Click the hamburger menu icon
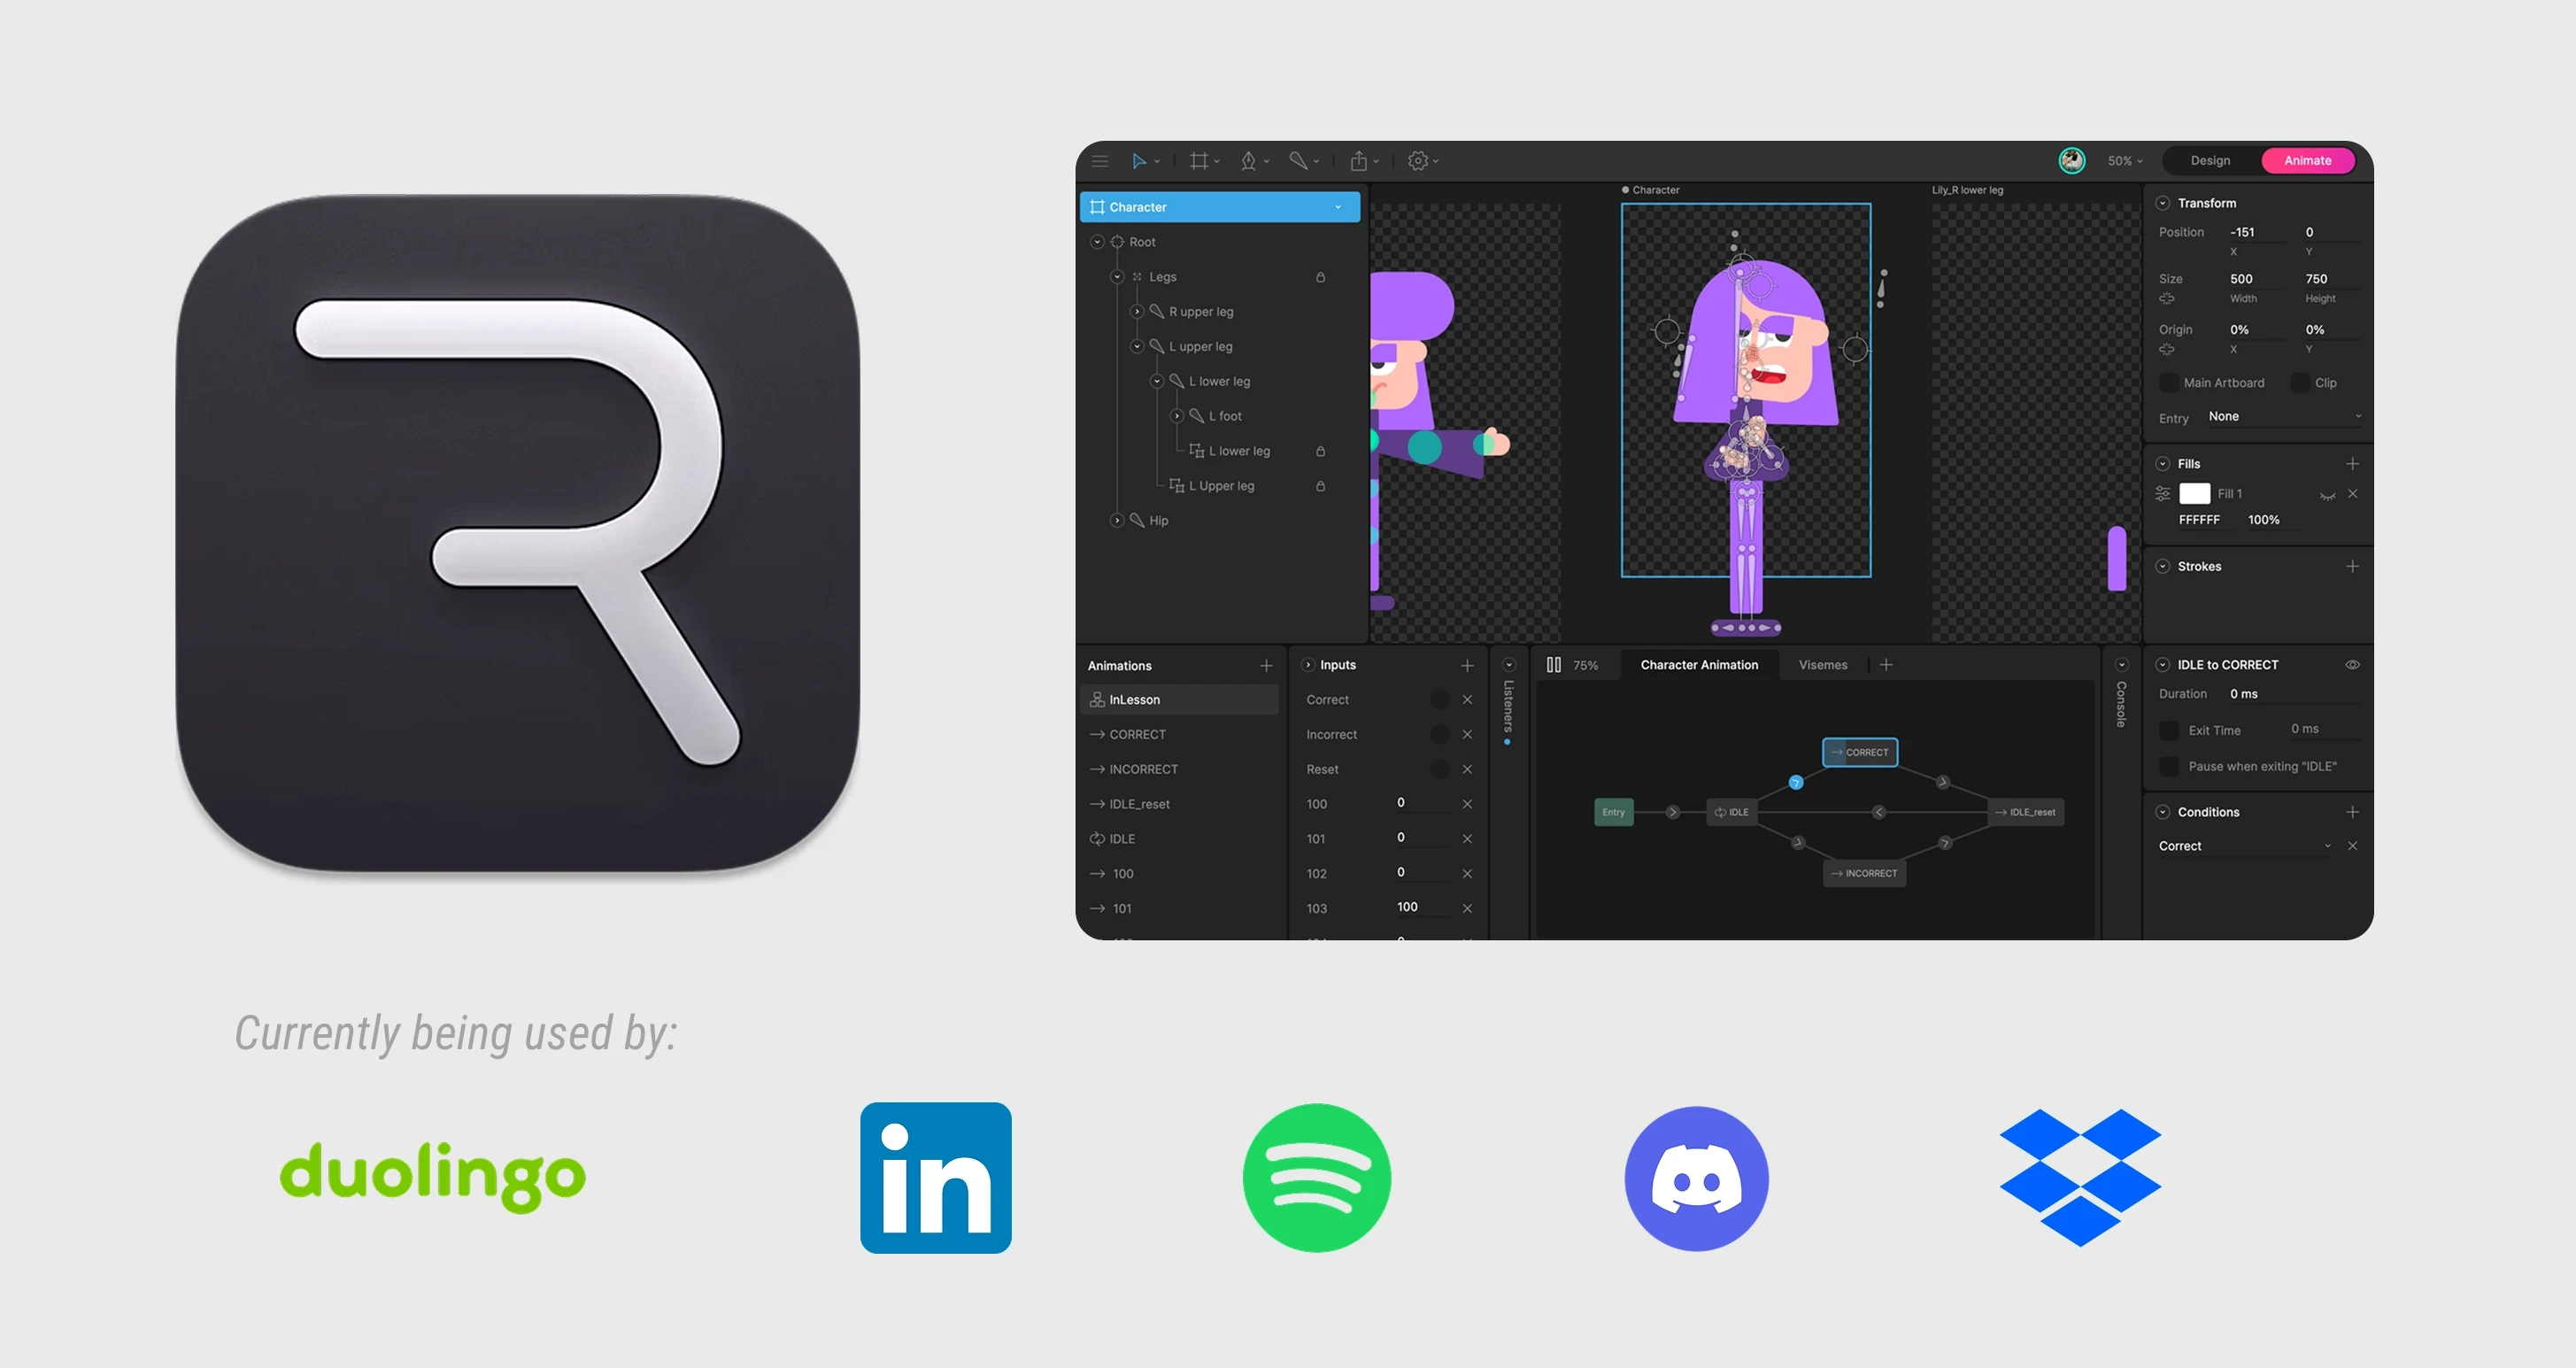Viewport: 2576px width, 1368px height. point(1100,161)
